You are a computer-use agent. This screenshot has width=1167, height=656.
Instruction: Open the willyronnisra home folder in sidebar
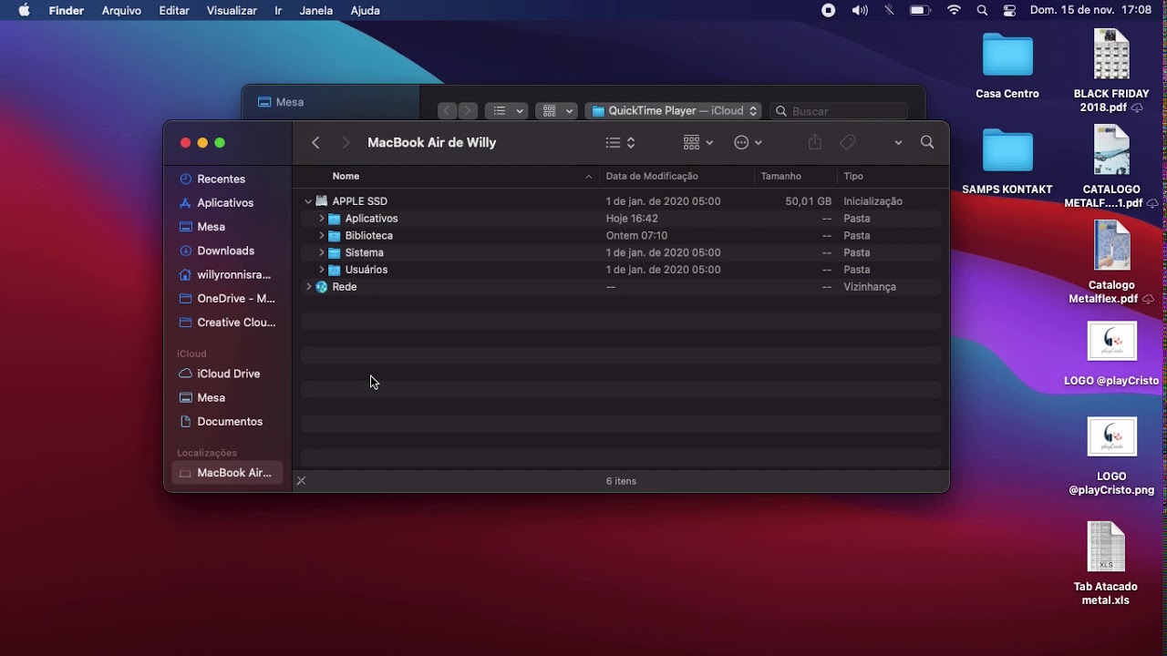coord(227,274)
